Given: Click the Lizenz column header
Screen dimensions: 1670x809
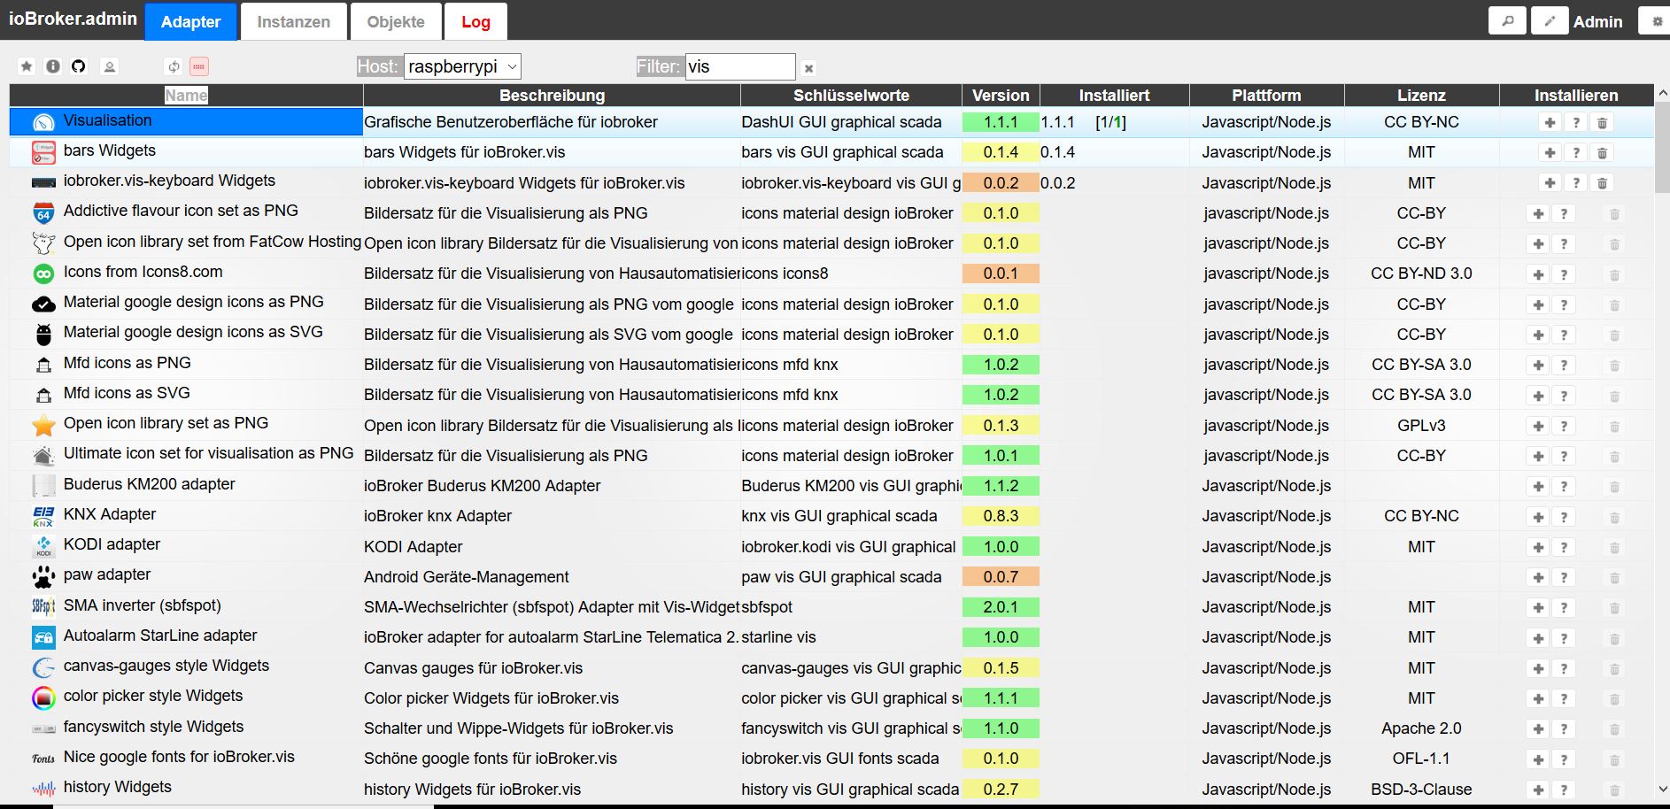Looking at the screenshot, I should point(1421,95).
